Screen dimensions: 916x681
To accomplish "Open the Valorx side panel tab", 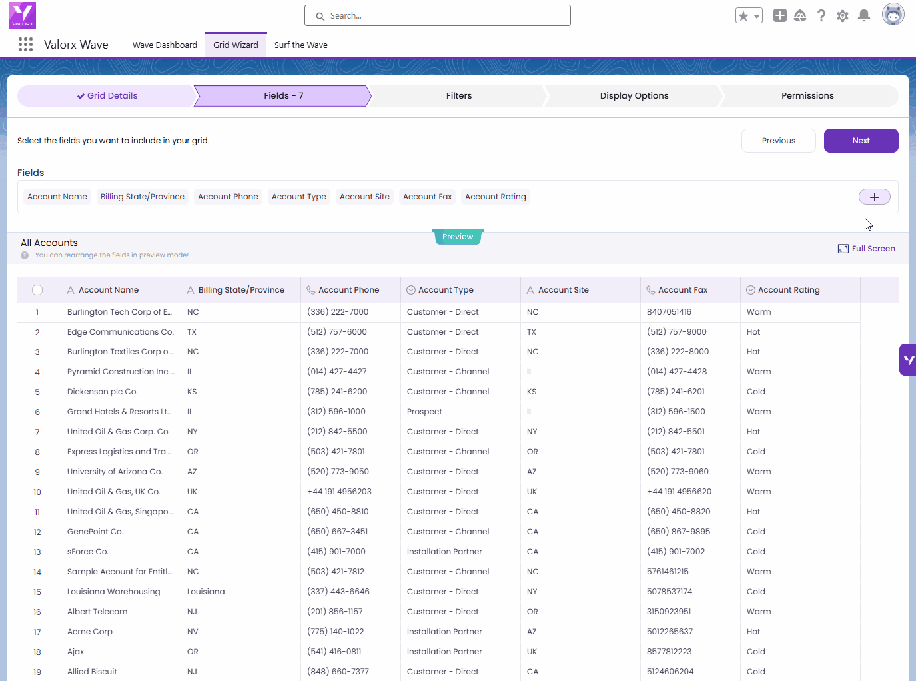I will (908, 360).
